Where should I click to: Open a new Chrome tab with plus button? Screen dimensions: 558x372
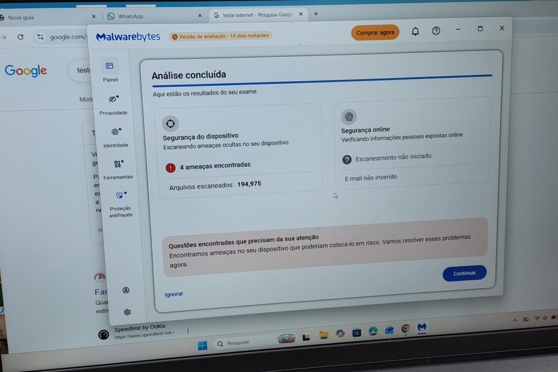tap(316, 13)
